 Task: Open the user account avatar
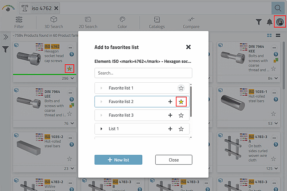point(280,22)
